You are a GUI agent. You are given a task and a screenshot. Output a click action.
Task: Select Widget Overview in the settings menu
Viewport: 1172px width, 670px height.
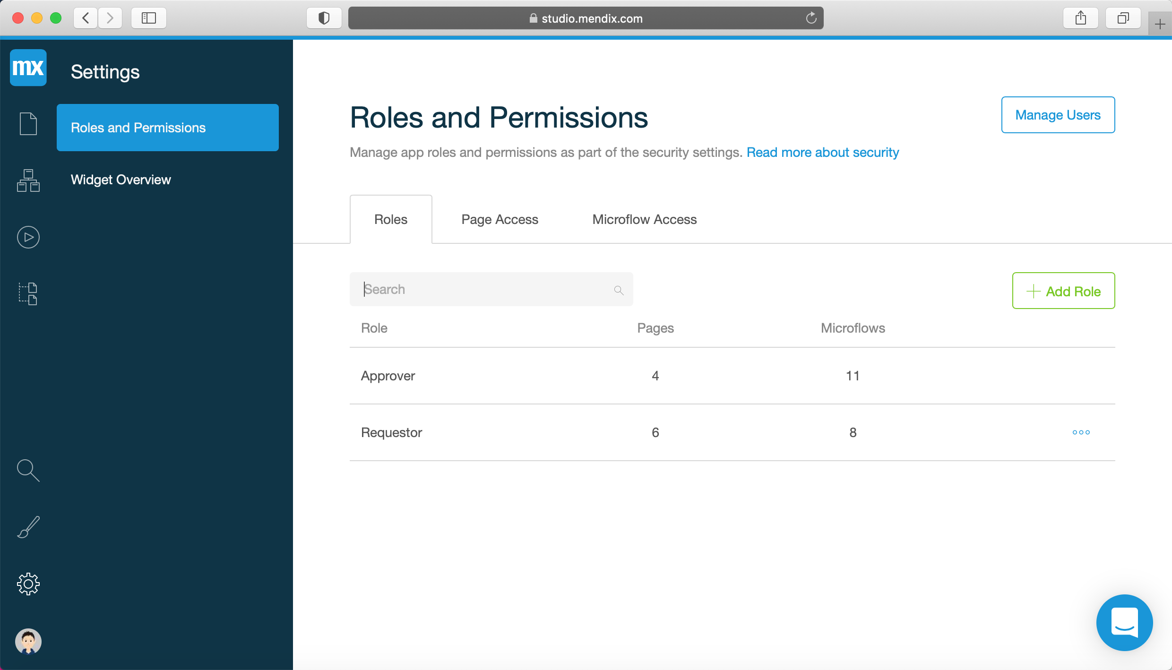click(x=121, y=180)
